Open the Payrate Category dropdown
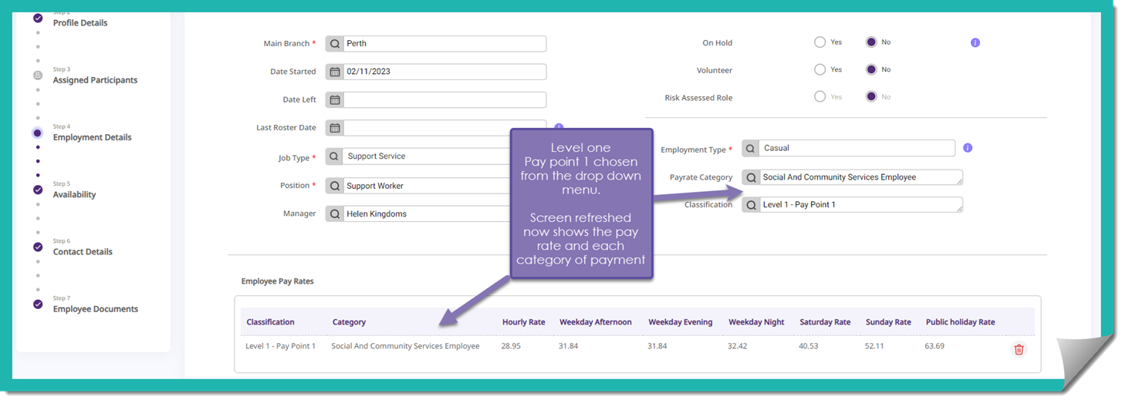Screen dimensions: 1122x400 click(860, 177)
